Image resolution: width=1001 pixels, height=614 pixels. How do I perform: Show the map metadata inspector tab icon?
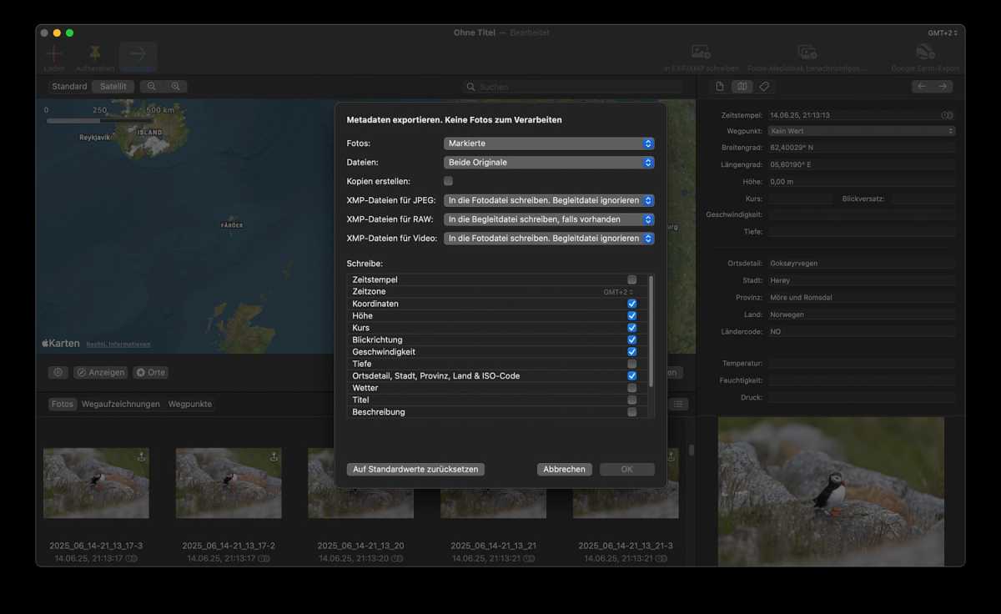[742, 87]
